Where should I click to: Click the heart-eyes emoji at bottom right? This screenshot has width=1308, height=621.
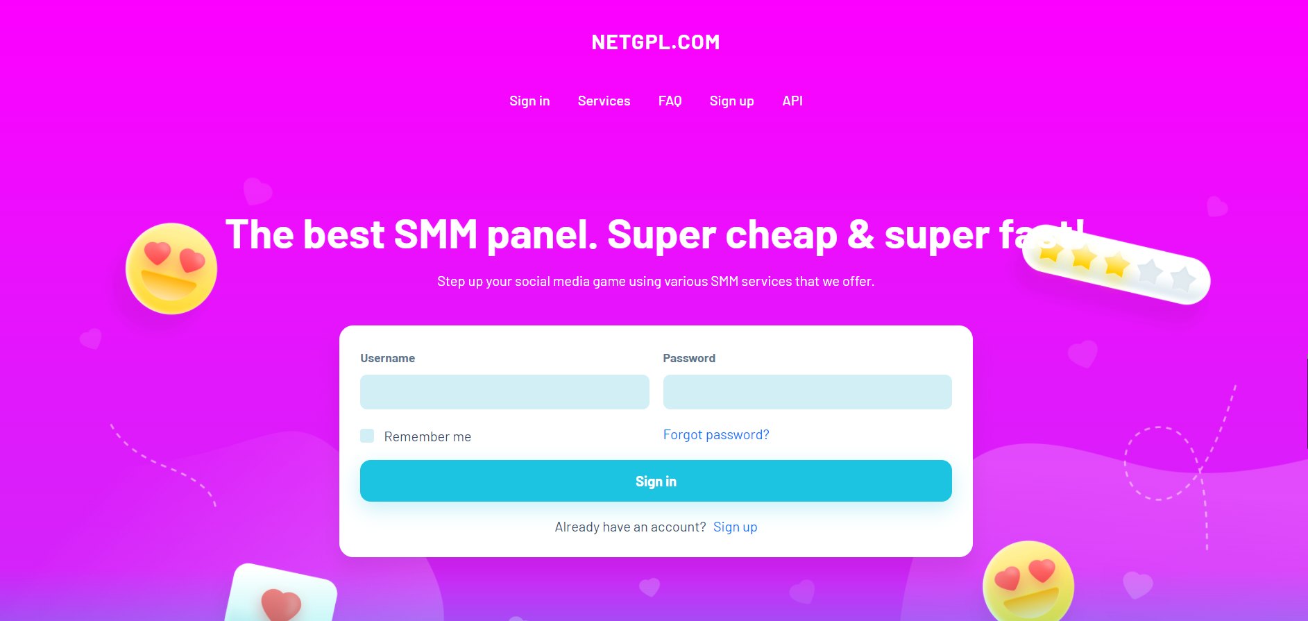click(1028, 581)
